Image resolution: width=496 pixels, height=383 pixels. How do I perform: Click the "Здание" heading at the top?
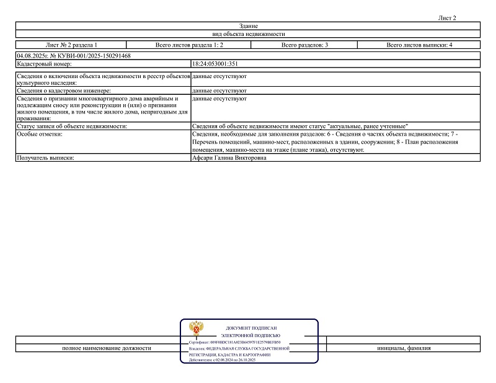pyautogui.click(x=248, y=25)
